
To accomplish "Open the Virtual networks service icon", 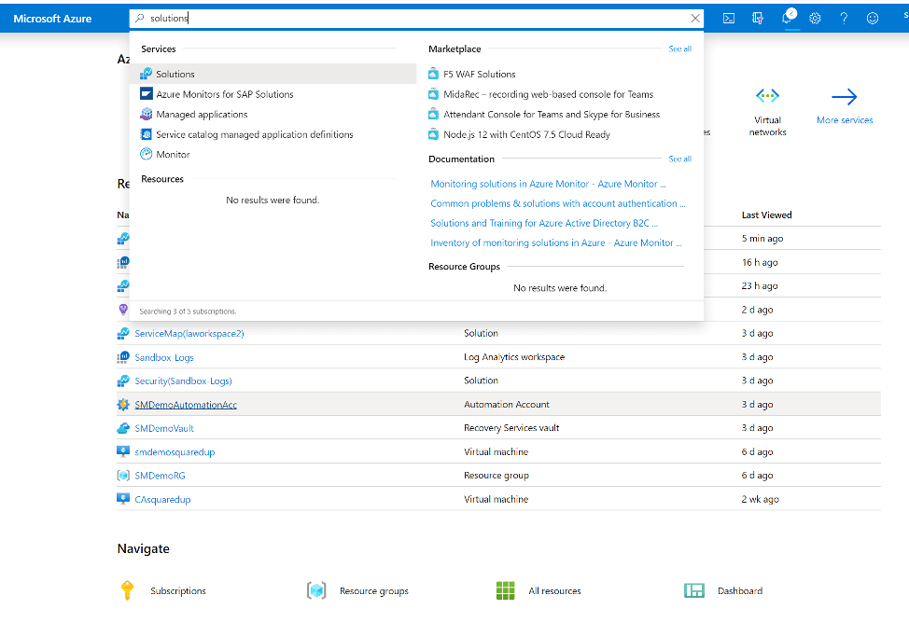I will click(767, 97).
